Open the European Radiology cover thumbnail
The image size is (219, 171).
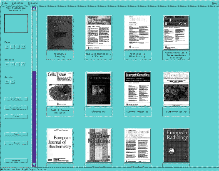pos(176,146)
